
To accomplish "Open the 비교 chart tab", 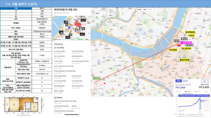I will click(206, 92).
